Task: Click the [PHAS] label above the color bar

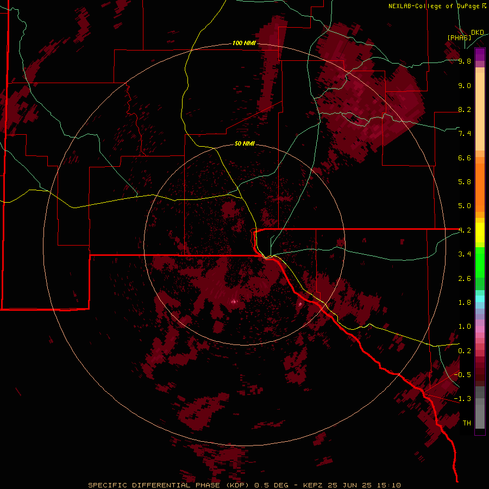Action: pyautogui.click(x=459, y=37)
